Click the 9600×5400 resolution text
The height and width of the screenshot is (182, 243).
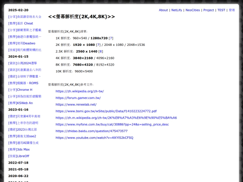click(x=84, y=71)
